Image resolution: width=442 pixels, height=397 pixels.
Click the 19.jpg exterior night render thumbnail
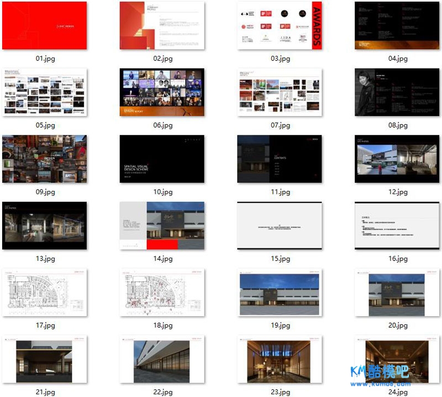pyautogui.click(x=280, y=292)
